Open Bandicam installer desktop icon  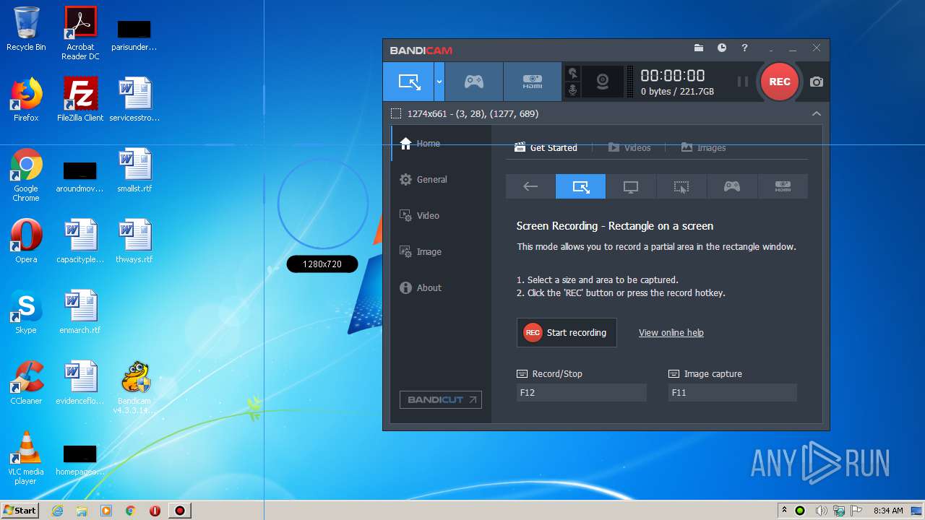tap(134, 387)
